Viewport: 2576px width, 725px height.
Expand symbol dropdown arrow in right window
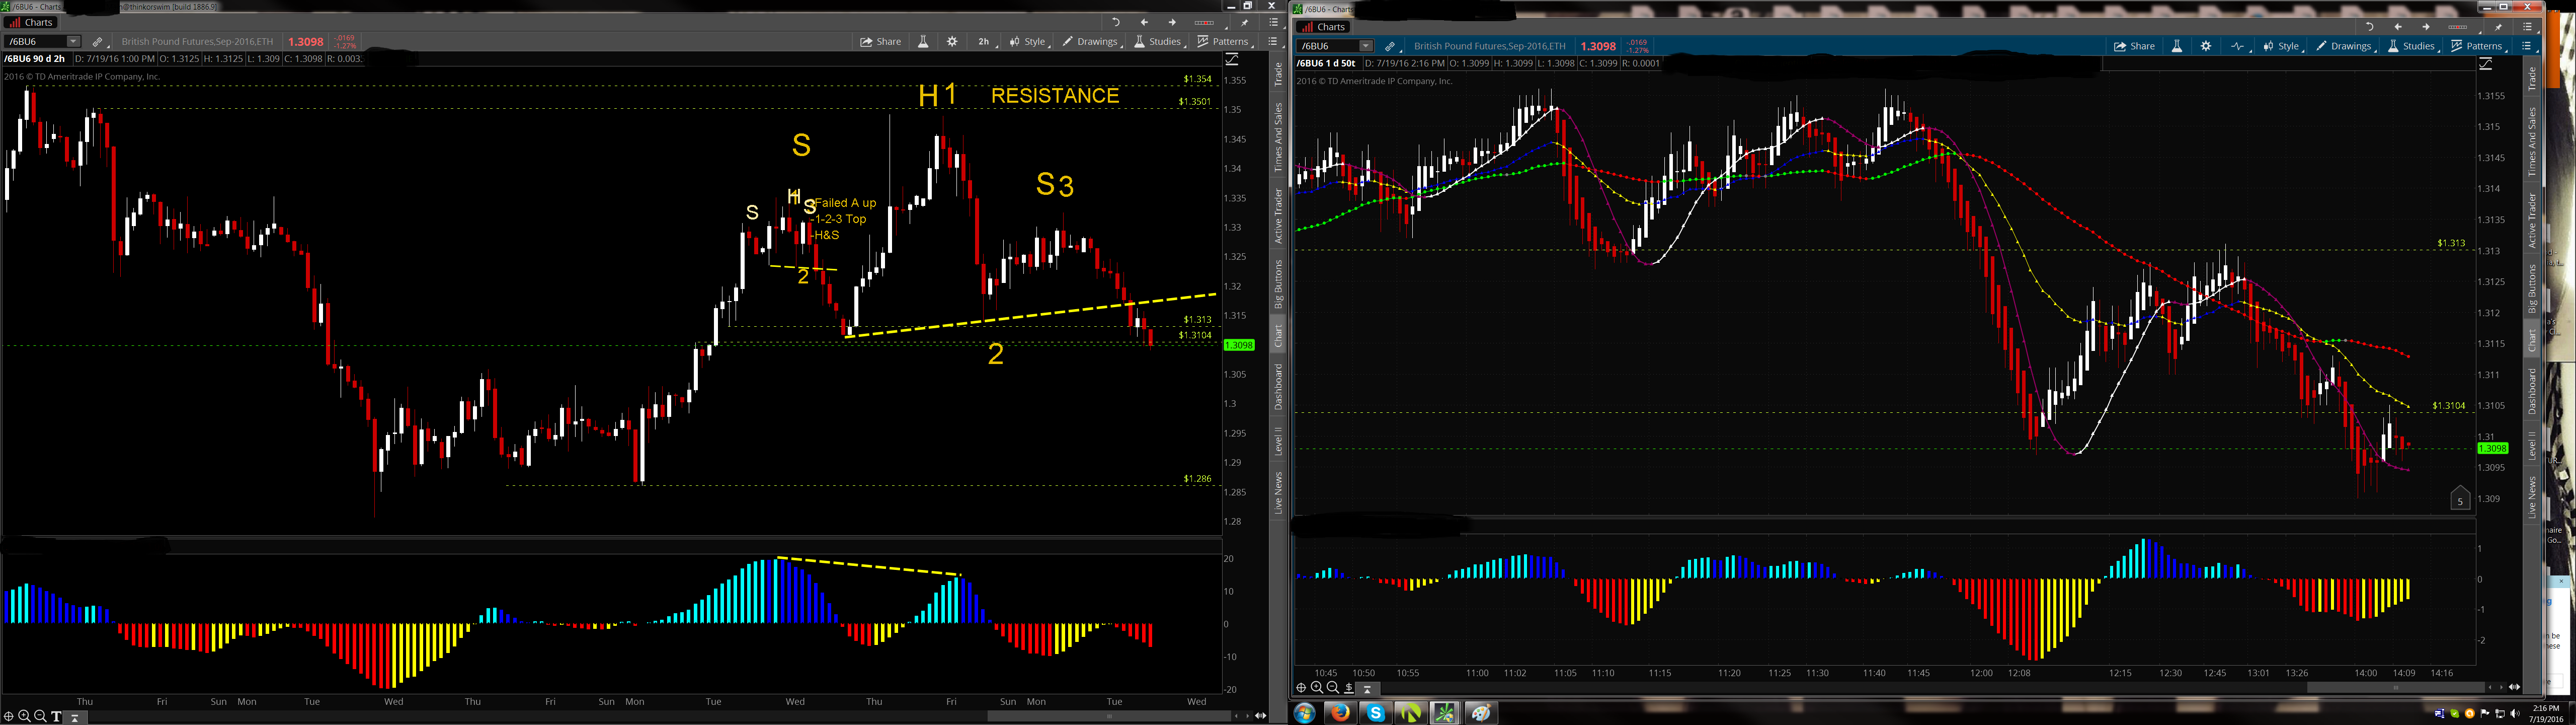pyautogui.click(x=1366, y=46)
